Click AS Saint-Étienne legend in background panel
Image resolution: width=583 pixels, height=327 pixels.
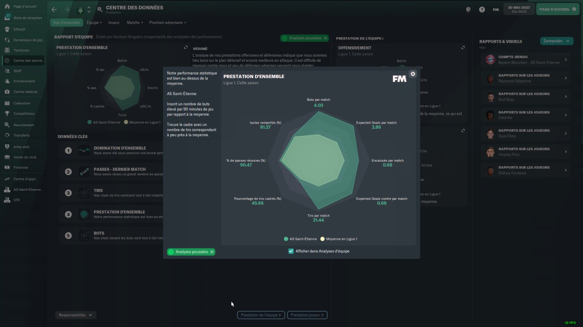click(103, 122)
